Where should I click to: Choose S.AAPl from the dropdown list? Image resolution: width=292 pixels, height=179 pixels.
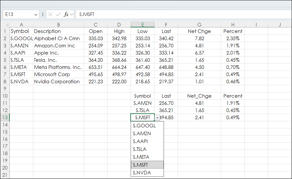click(x=147, y=141)
